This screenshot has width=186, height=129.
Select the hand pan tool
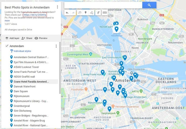80,13
